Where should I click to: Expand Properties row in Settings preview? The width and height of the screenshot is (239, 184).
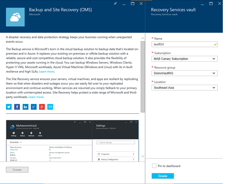(116, 154)
